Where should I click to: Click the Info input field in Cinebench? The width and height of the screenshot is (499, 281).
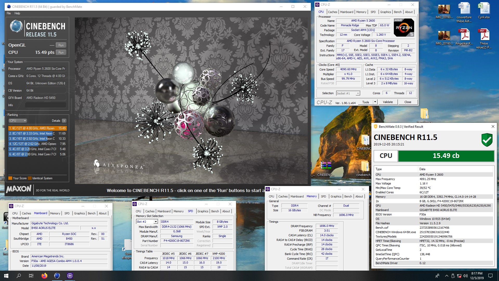[46, 105]
